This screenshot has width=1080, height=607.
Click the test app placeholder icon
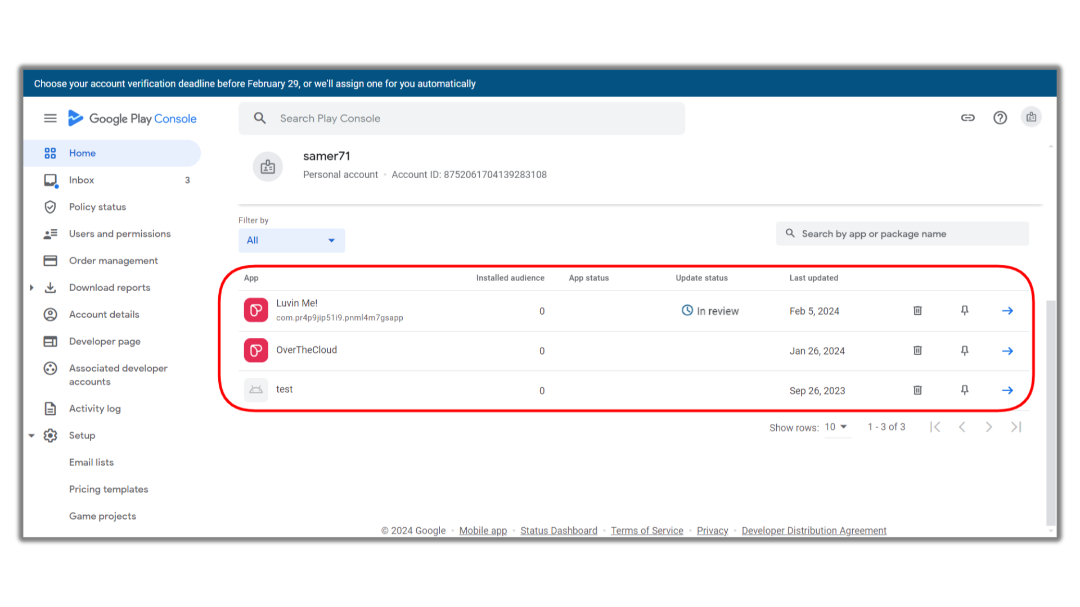tap(256, 389)
